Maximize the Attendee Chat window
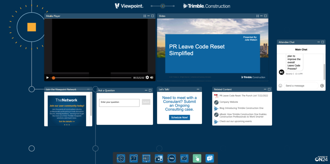The width and height of the screenshot is (330, 164). (x=323, y=42)
